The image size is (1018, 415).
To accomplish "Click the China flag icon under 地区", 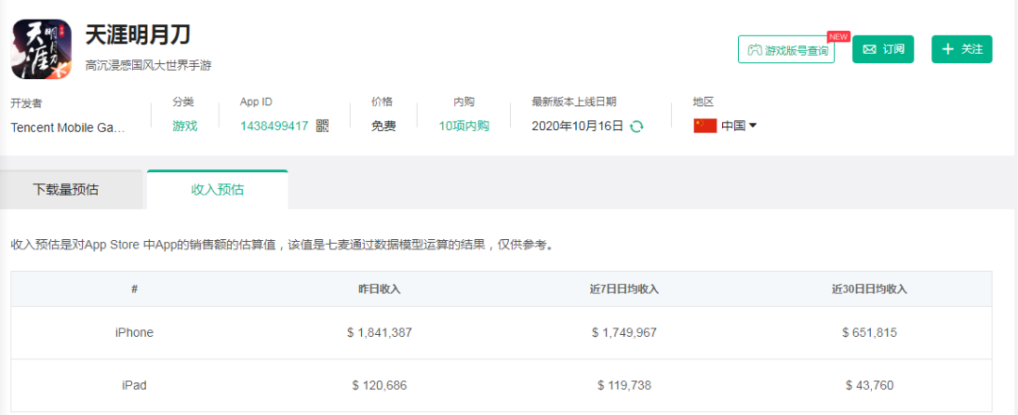I will (704, 126).
